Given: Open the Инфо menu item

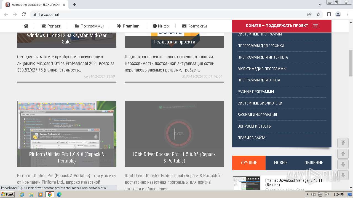Looking at the screenshot, I should pos(161,26).
